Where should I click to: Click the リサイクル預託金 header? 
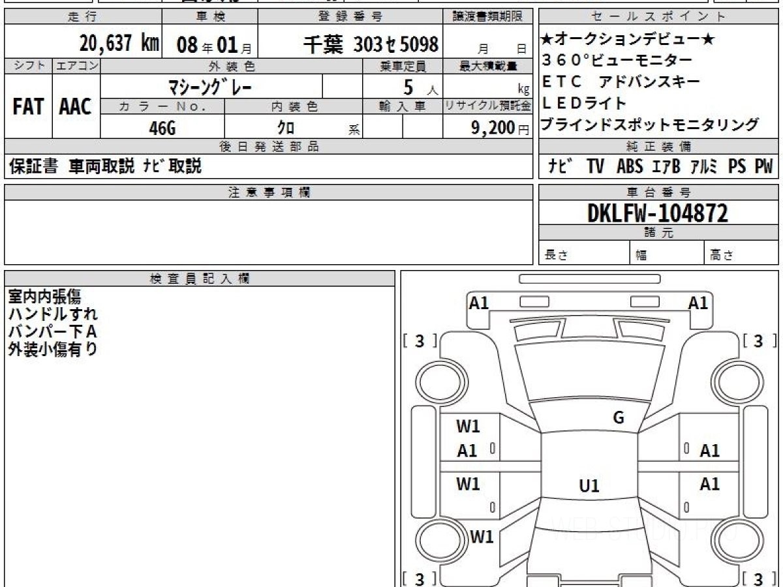coord(487,106)
